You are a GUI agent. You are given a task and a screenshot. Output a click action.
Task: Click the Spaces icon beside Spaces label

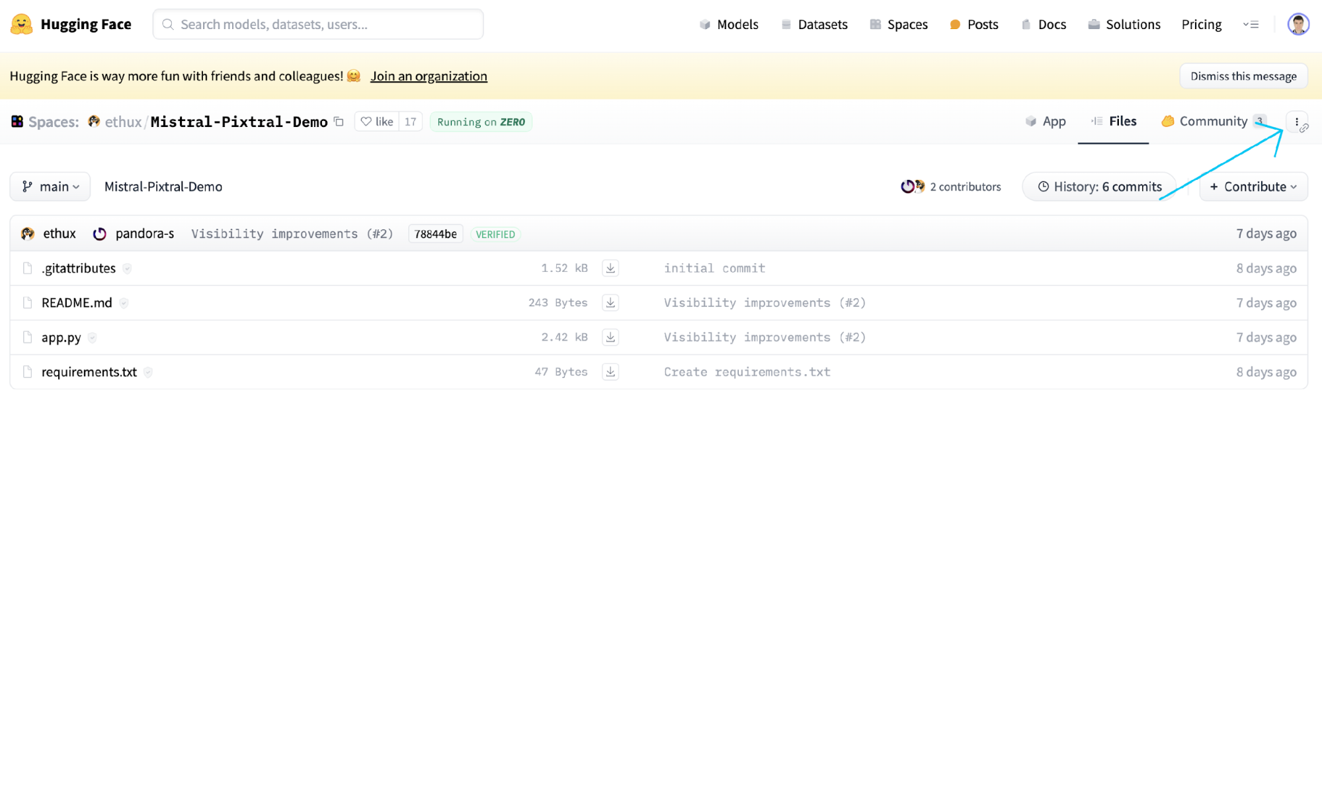[x=17, y=122]
